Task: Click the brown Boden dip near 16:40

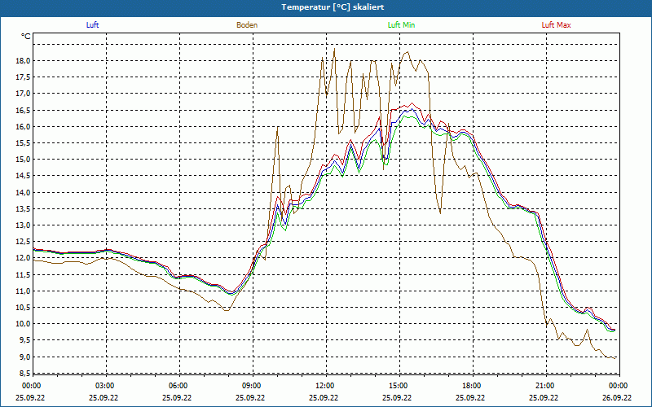Action: tap(440, 213)
